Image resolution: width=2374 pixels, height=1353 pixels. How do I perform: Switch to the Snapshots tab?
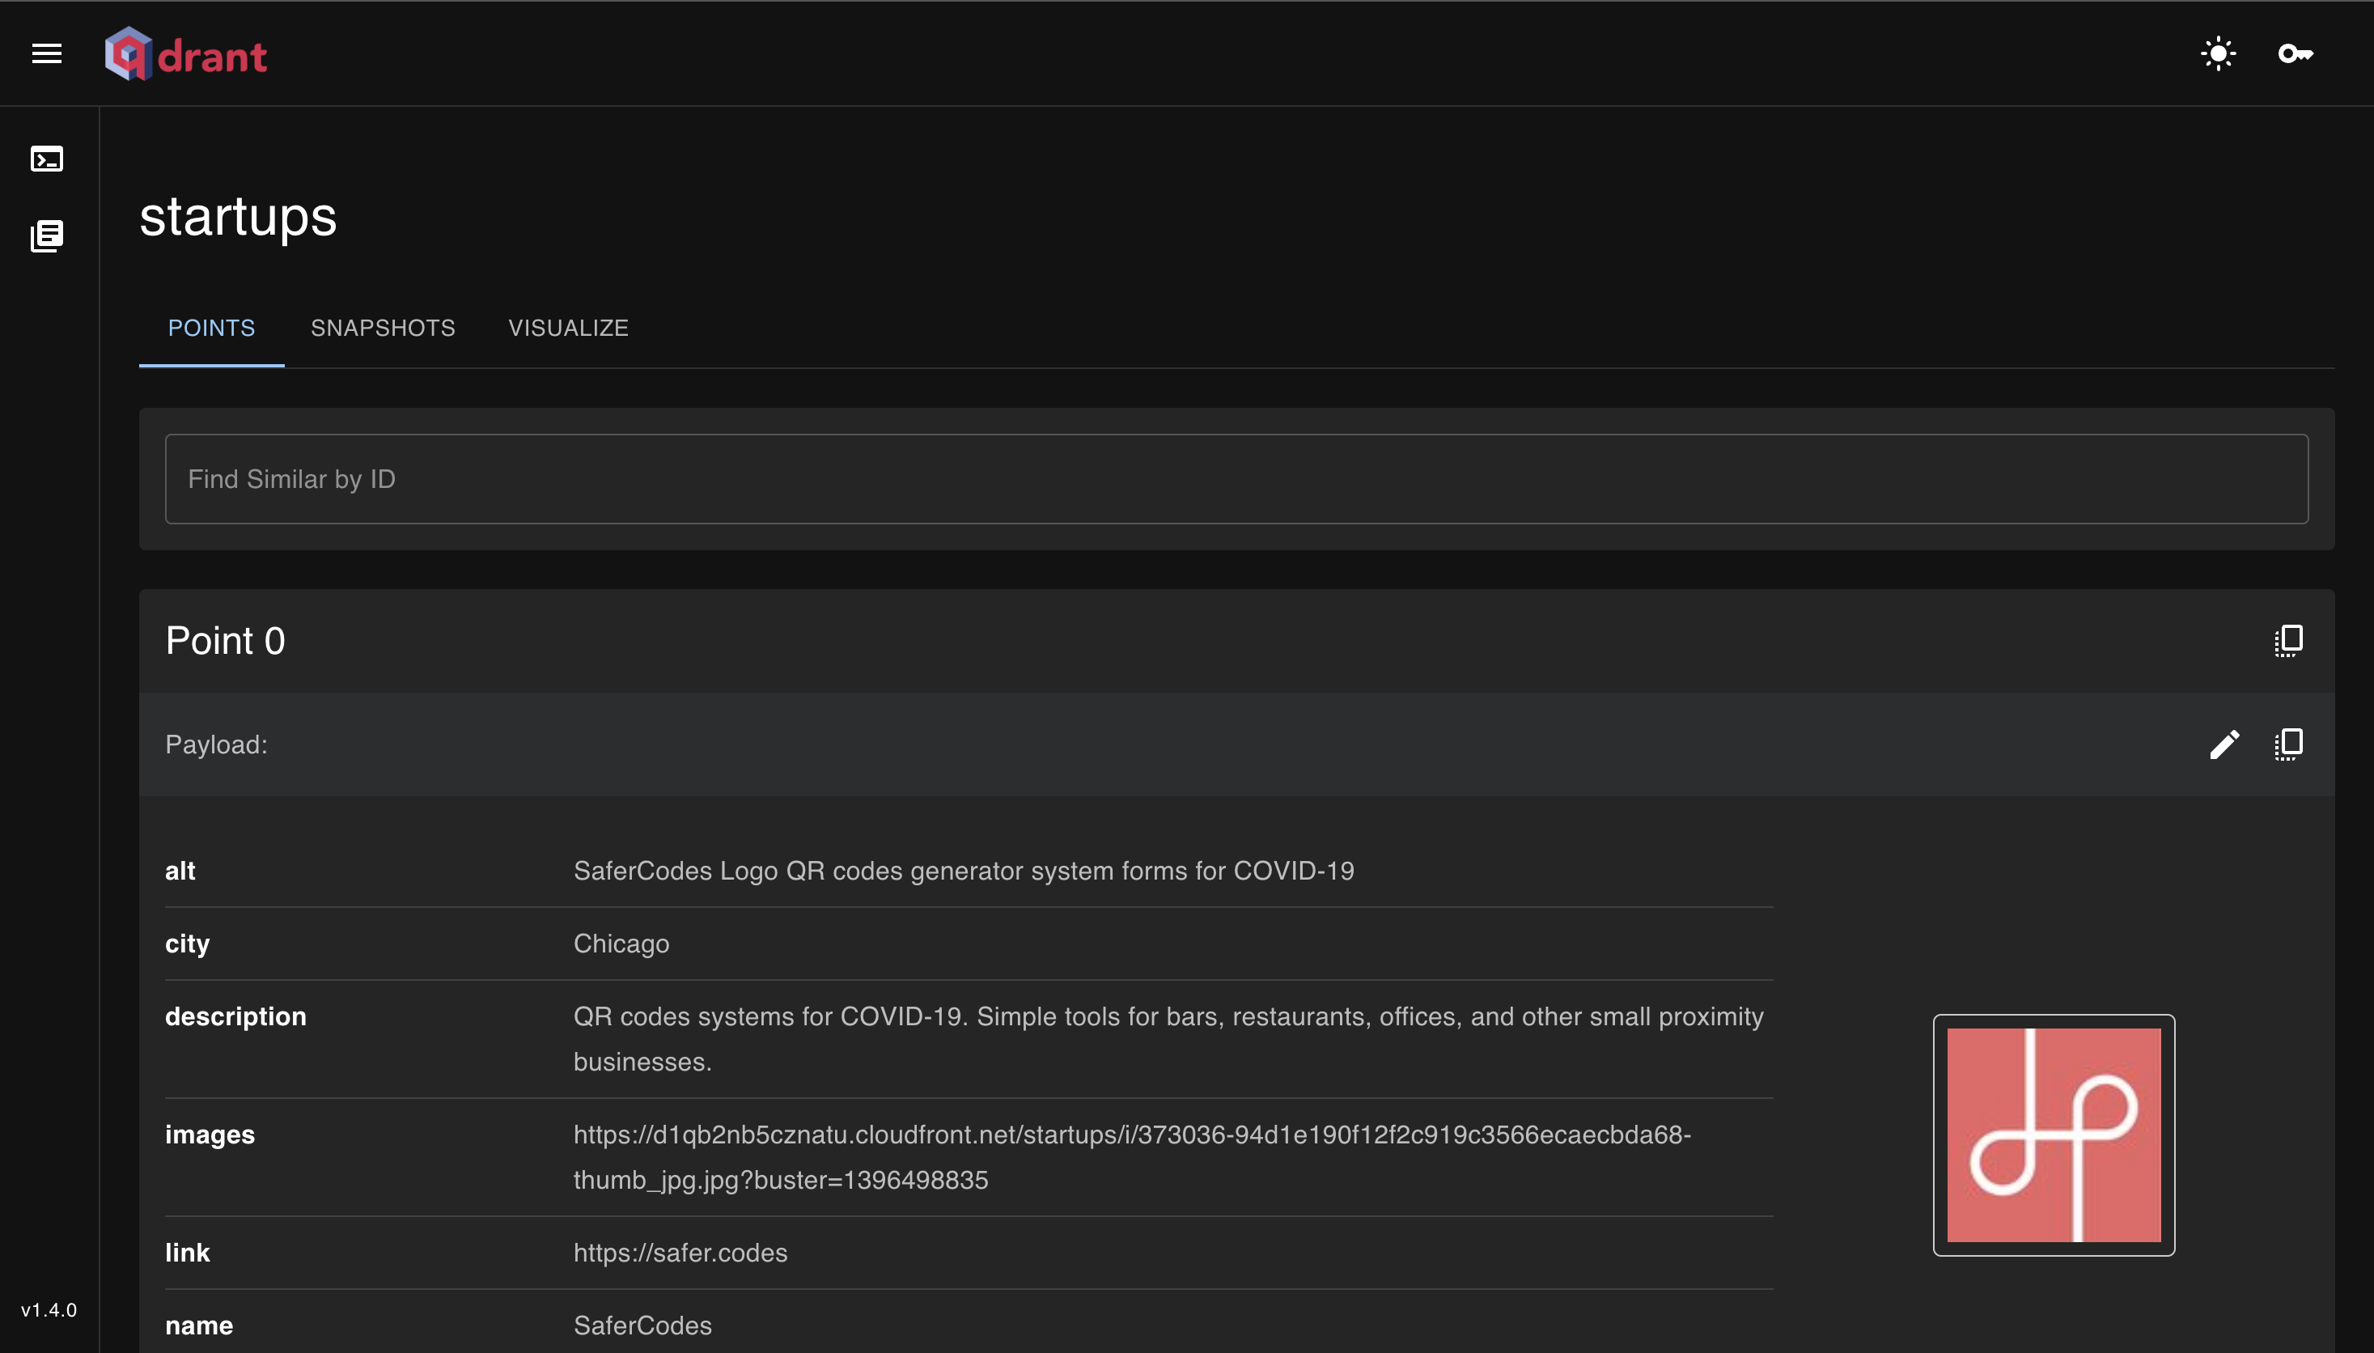pyautogui.click(x=383, y=328)
